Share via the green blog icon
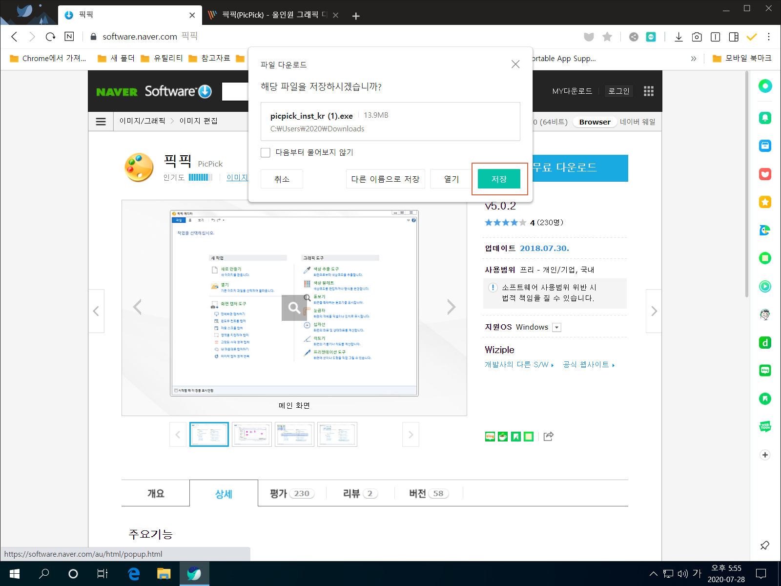 [x=490, y=437]
